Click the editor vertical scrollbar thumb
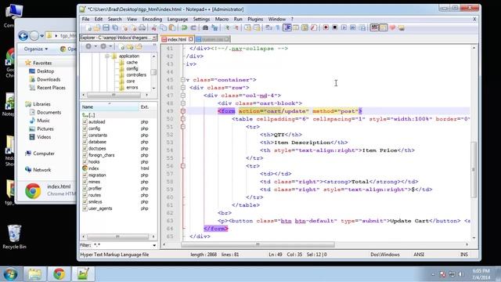Image resolution: width=501 pixels, height=282 pixels. (474, 169)
